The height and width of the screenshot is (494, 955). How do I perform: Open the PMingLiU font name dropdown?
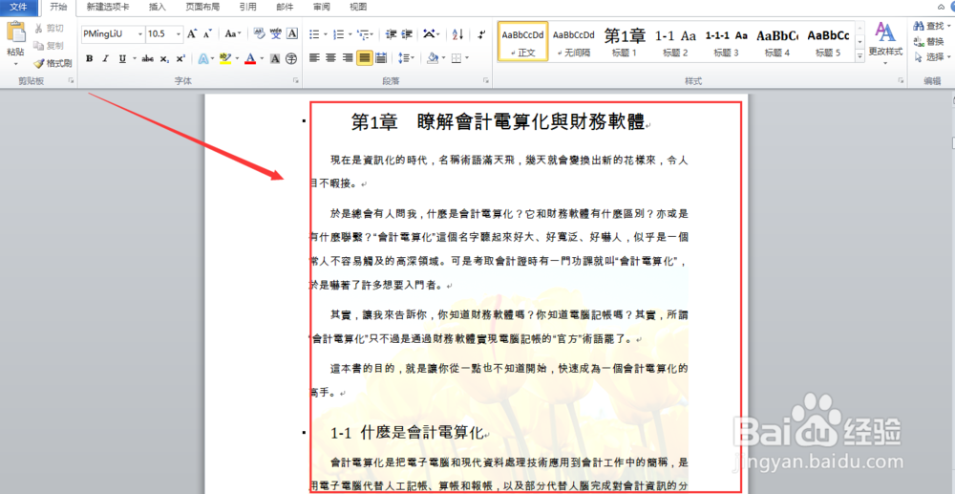(x=140, y=33)
